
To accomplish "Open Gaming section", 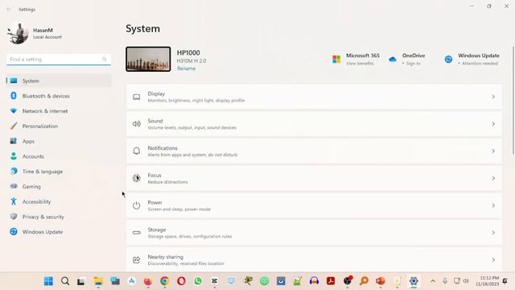I will point(59,186).
